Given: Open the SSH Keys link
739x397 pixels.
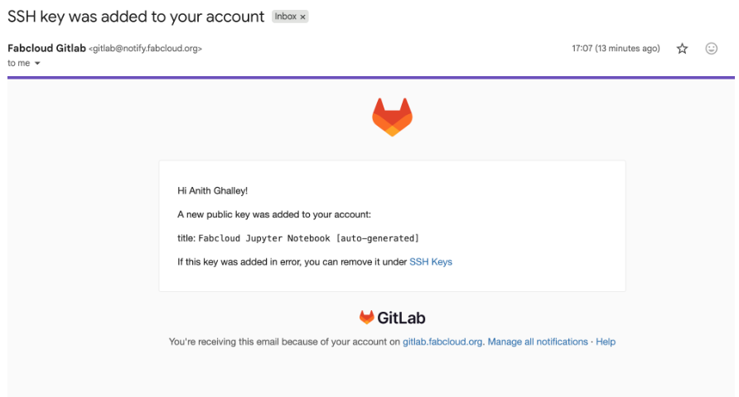Looking at the screenshot, I should 431,261.
